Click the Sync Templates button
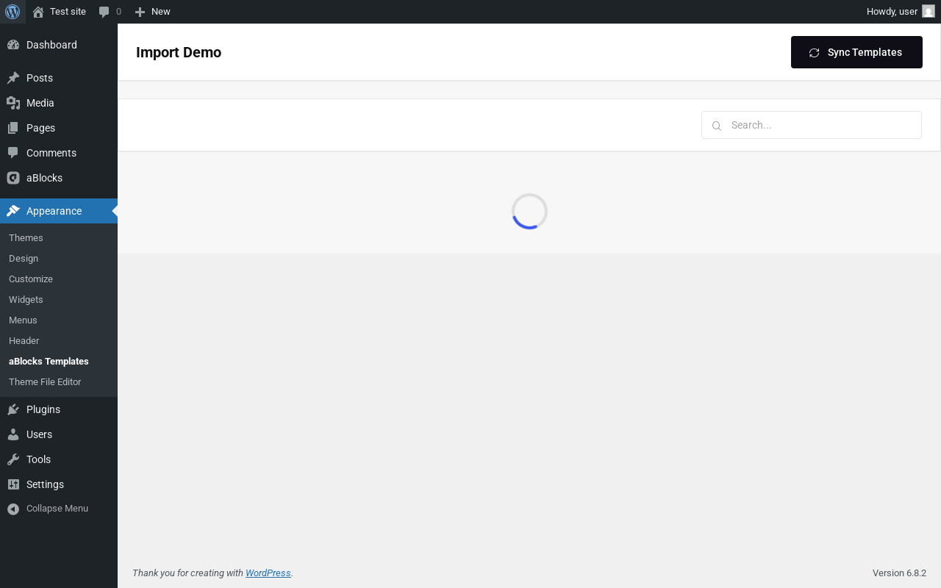Screen dimensions: 941x588 tap(856, 52)
